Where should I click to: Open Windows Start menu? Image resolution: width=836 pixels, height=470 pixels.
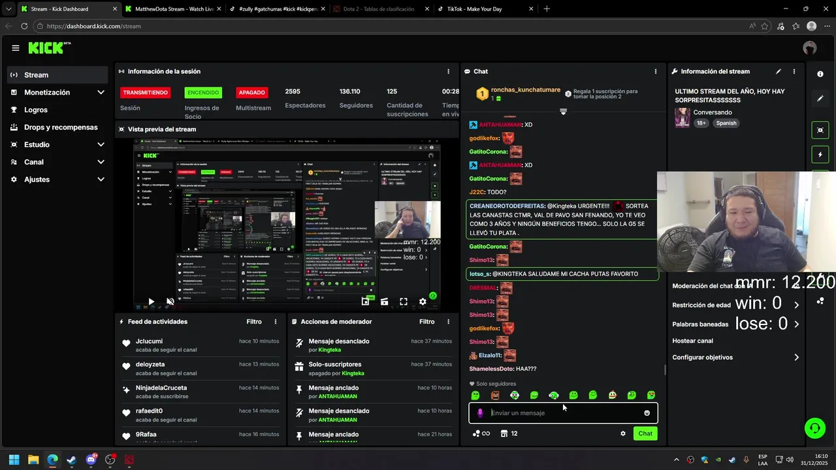tap(14, 460)
